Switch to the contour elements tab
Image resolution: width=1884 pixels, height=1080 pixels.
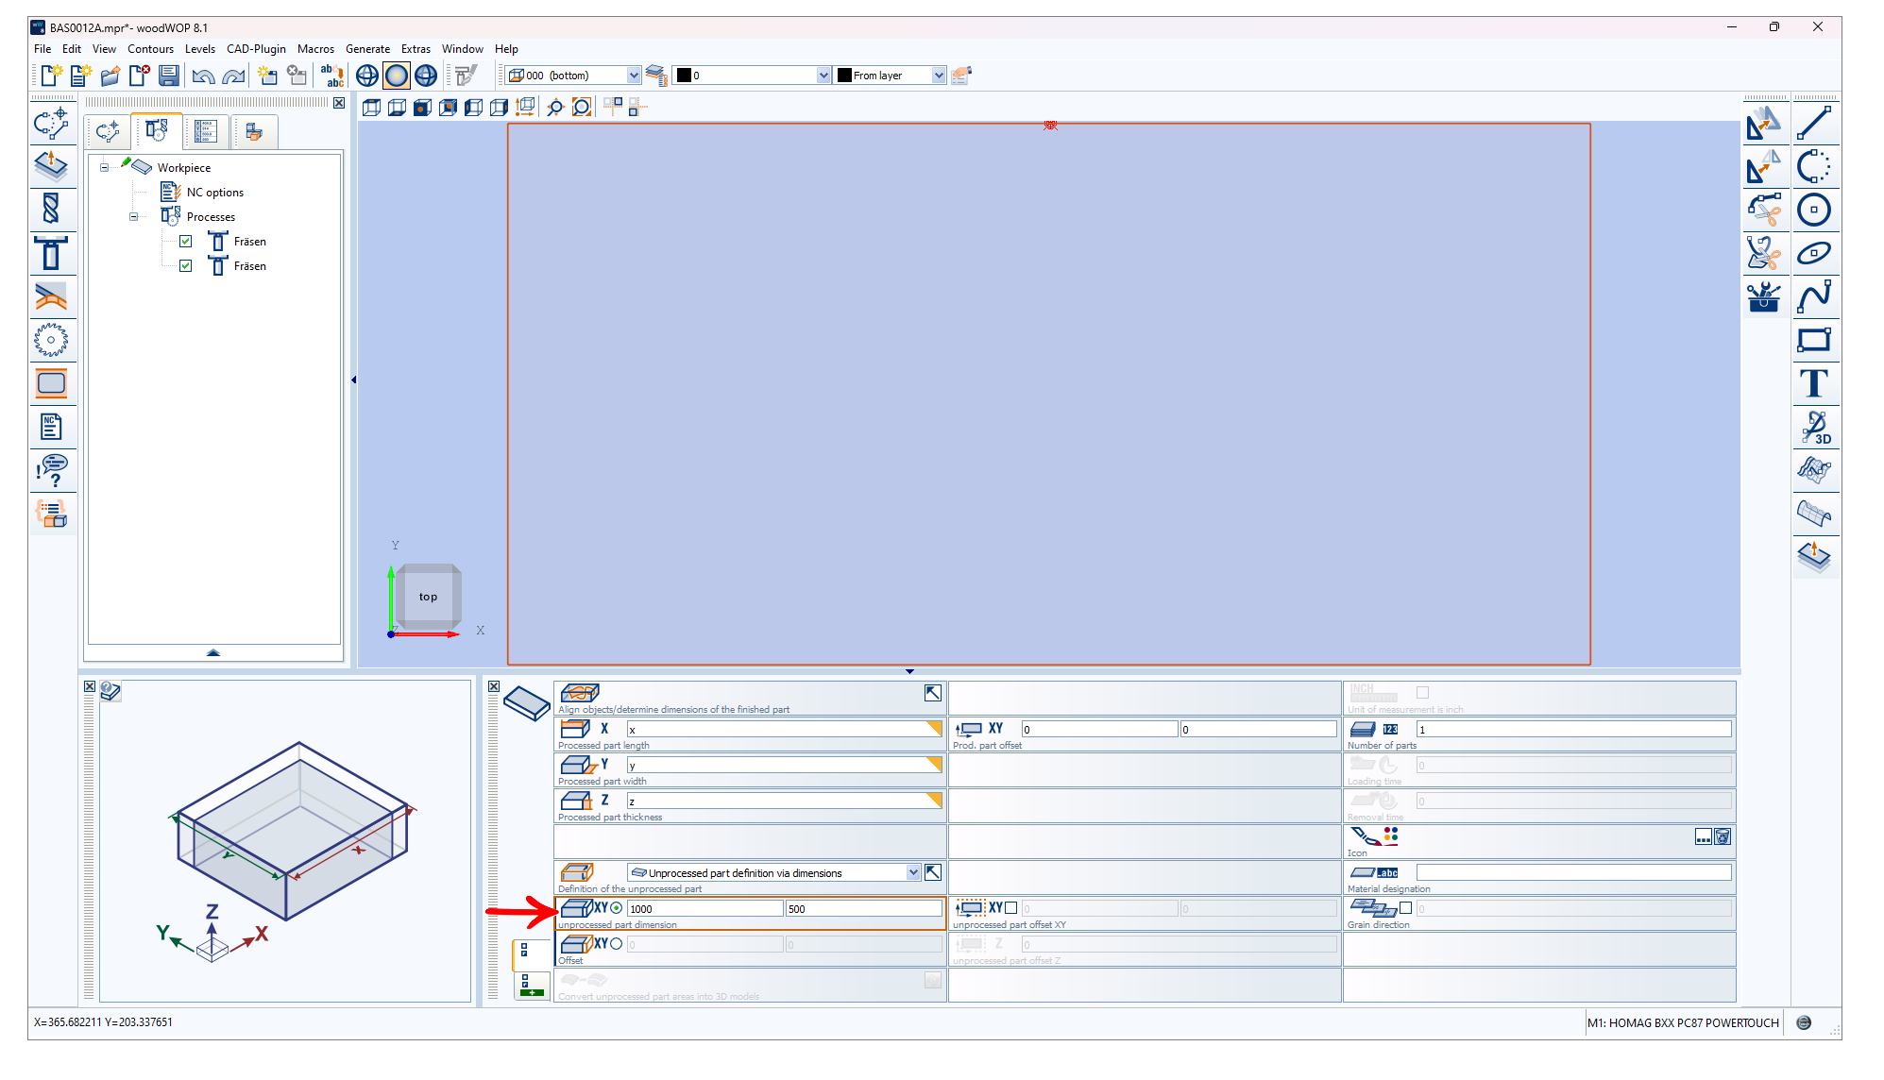tap(108, 131)
